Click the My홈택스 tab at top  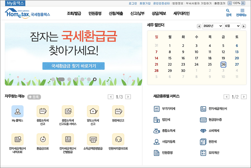coord(15,3)
